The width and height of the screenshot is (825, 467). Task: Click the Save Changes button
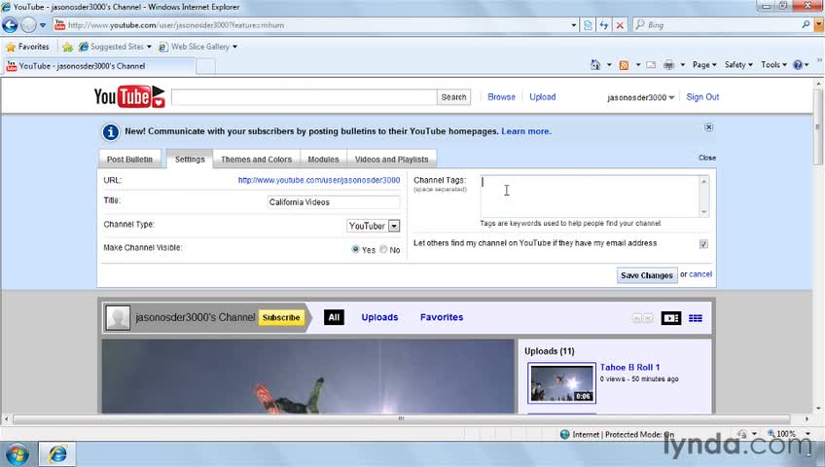[x=647, y=275]
